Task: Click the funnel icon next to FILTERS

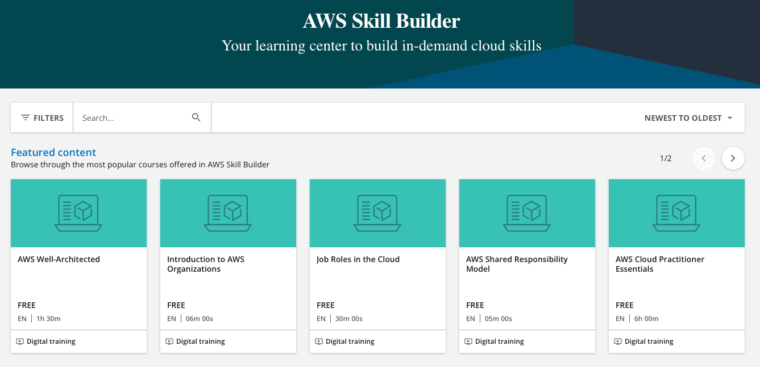Action: (x=26, y=117)
